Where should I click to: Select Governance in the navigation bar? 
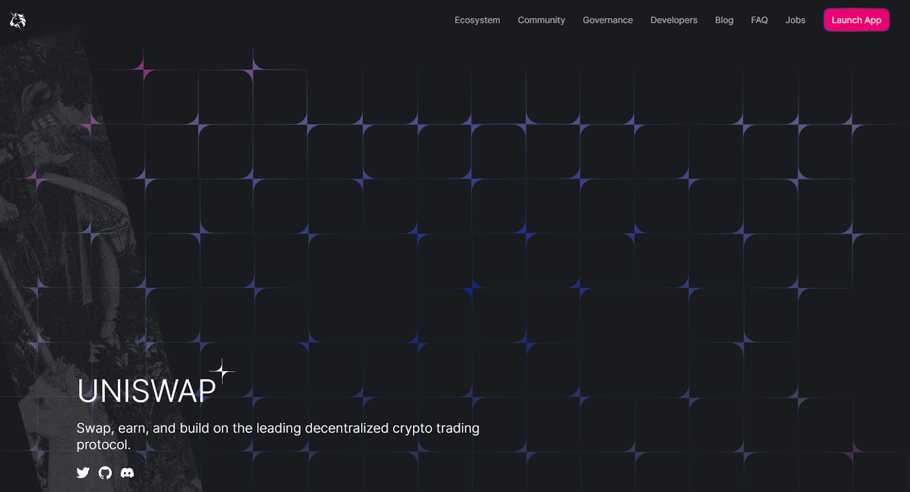[x=607, y=20]
